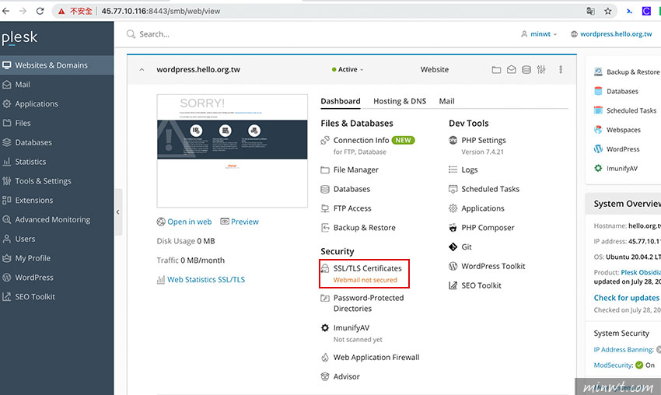The width and height of the screenshot is (661, 395).
Task: Click the Scheduled Tasks calendar icon under Dev Tools
Action: point(453,189)
